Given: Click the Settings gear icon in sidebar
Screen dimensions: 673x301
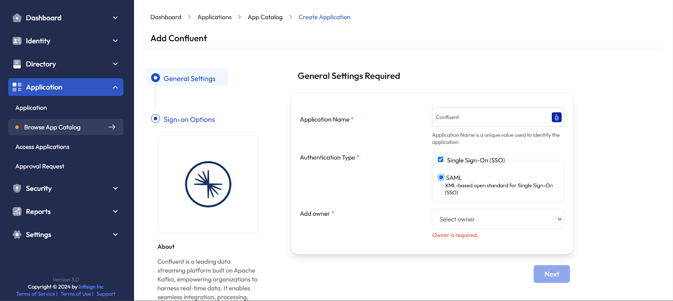Looking at the screenshot, I should [x=17, y=235].
